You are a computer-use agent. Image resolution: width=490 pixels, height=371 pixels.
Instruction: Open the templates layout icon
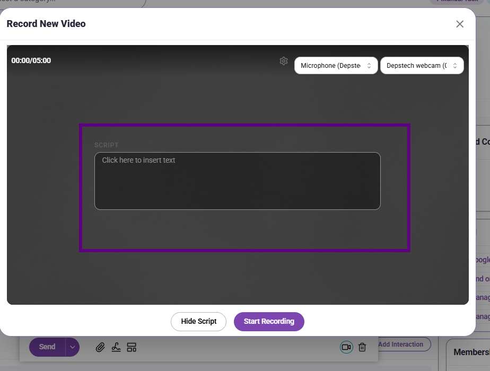(132, 347)
